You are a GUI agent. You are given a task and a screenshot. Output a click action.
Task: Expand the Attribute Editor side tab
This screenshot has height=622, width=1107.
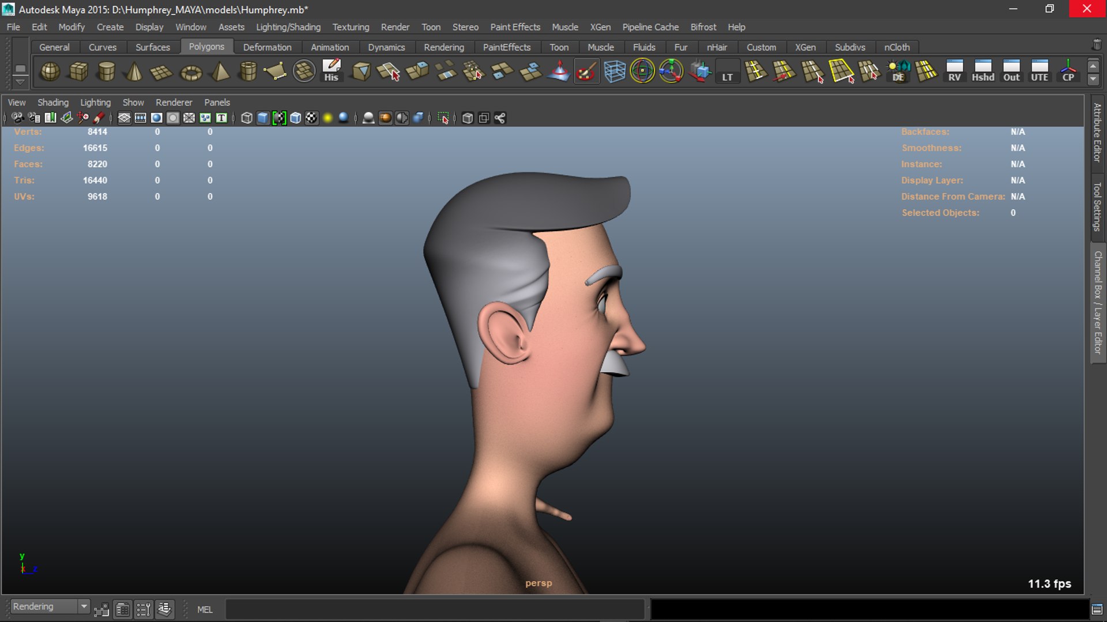1097,133
